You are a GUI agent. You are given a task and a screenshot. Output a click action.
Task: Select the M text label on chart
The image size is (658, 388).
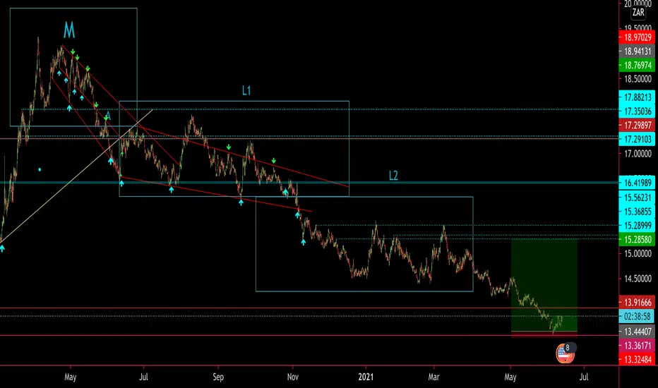pyautogui.click(x=68, y=30)
